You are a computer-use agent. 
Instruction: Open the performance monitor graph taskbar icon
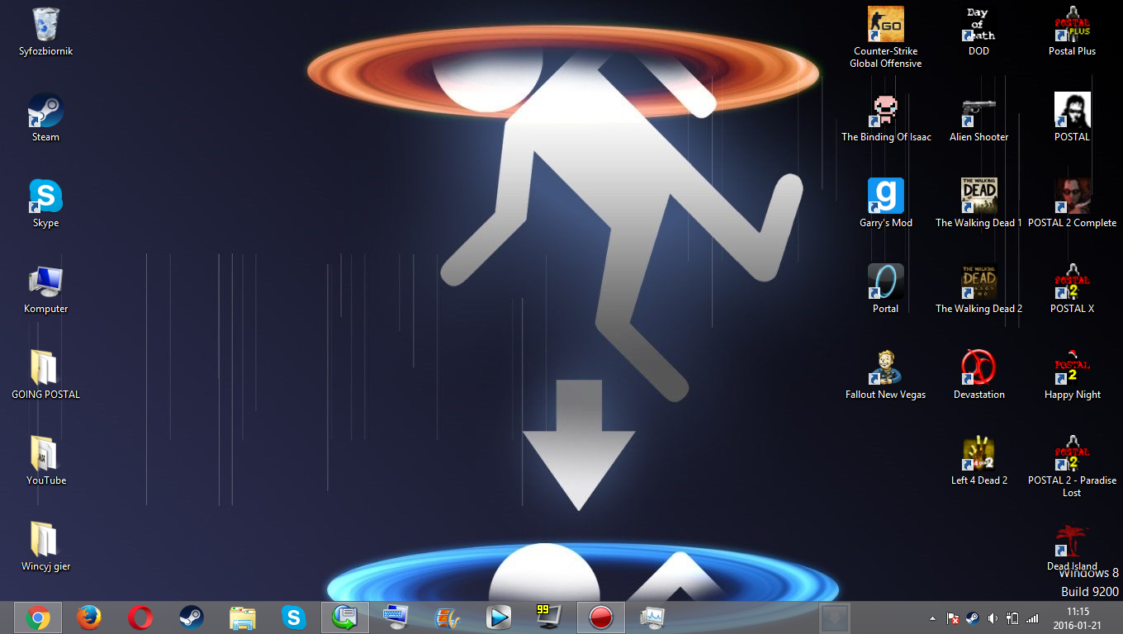pyautogui.click(x=652, y=617)
